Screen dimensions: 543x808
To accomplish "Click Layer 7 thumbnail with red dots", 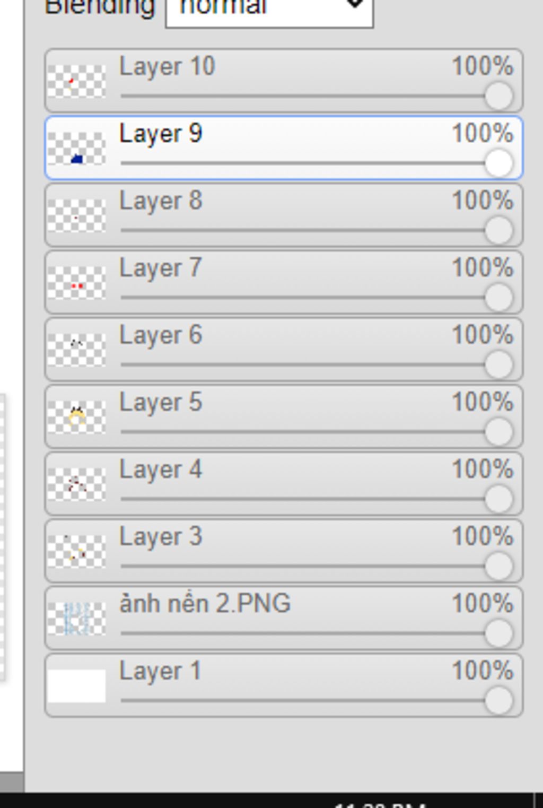I will tap(76, 282).
